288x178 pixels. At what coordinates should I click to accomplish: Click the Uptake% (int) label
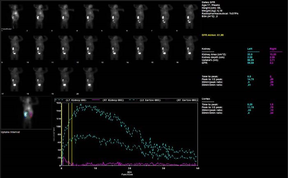point(210,60)
